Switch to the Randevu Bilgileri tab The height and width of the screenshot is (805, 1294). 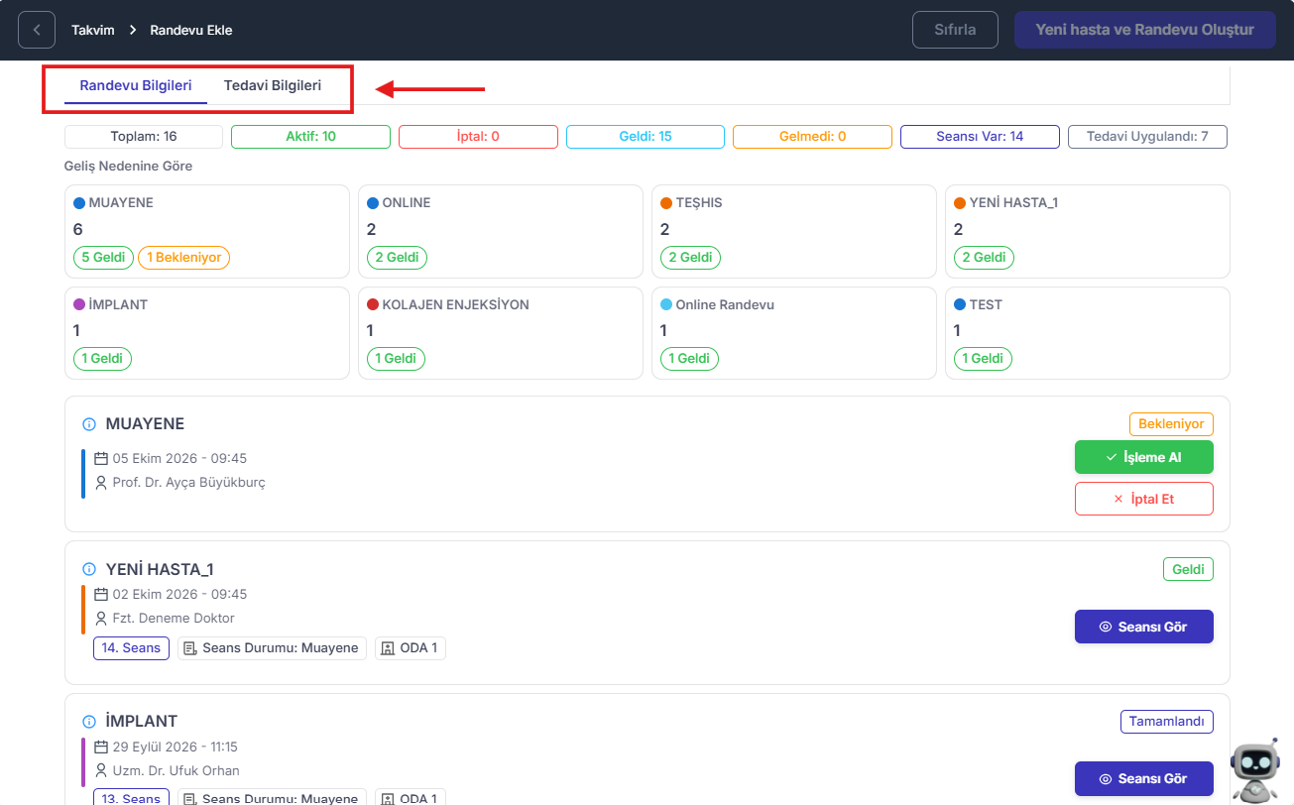(136, 86)
